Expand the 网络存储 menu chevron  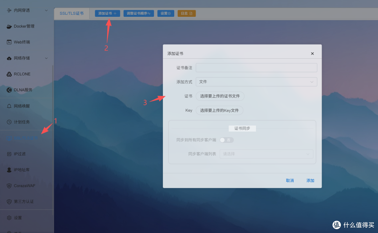(x=46, y=58)
